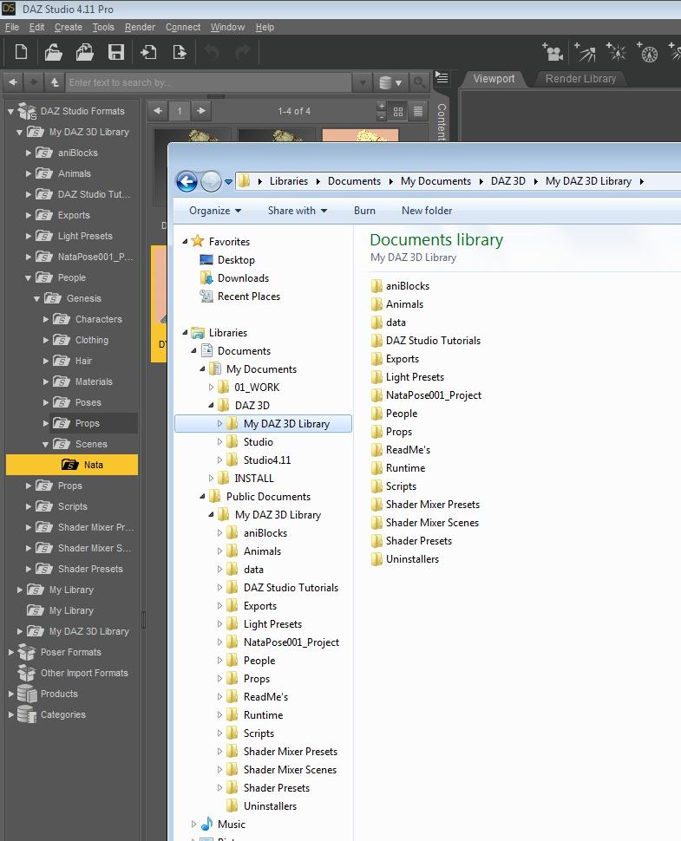The height and width of the screenshot is (841, 681).
Task: Select the Products database item
Action: pos(59,694)
